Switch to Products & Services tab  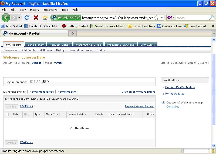point(121,45)
